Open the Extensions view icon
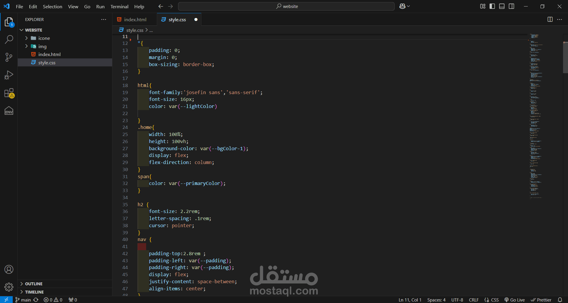Image resolution: width=568 pixels, height=303 pixels. (9, 93)
